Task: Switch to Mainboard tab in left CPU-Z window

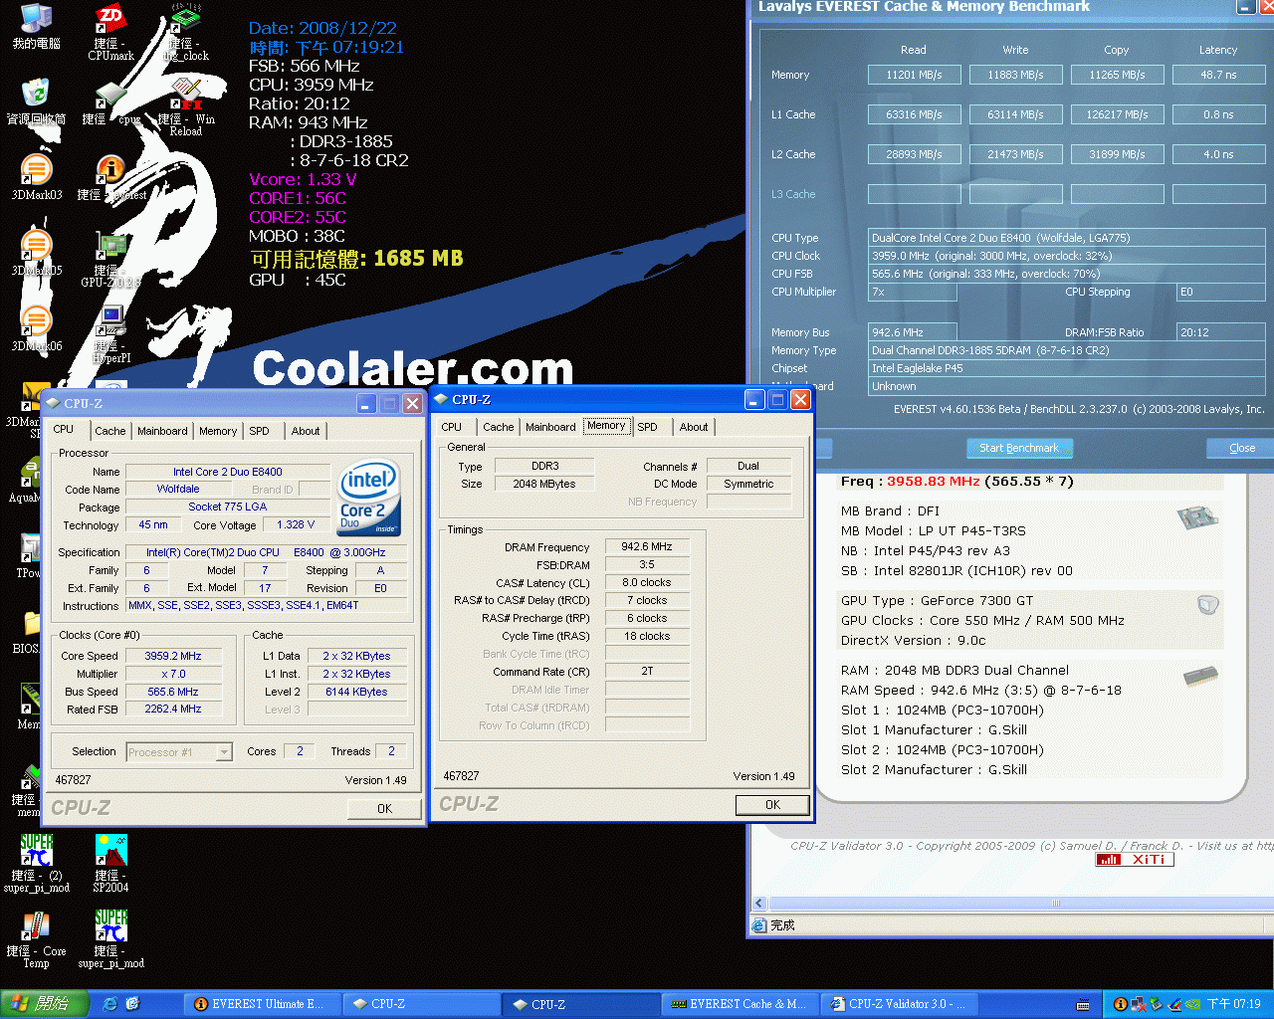Action: point(162,431)
